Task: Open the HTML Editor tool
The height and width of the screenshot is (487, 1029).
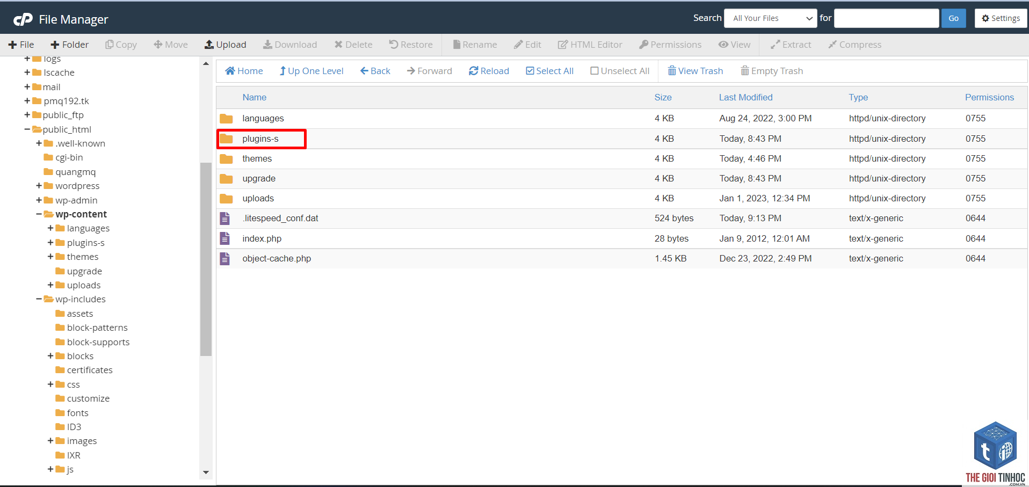Action: [x=590, y=45]
